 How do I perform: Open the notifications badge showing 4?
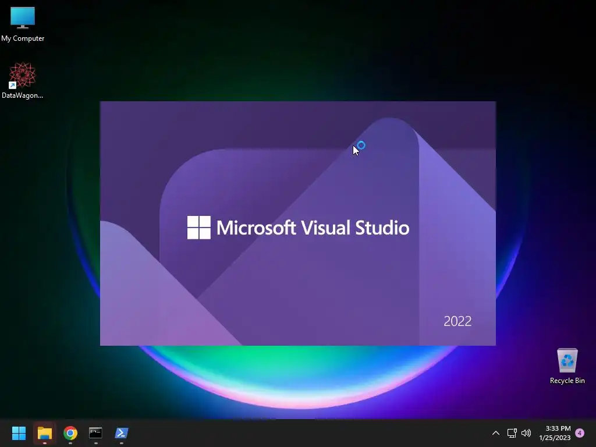point(580,433)
